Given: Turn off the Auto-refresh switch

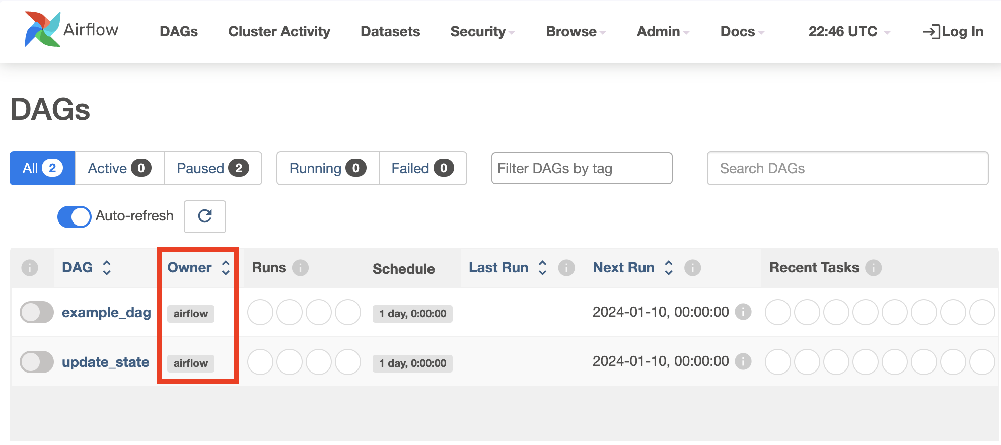Looking at the screenshot, I should [75, 217].
